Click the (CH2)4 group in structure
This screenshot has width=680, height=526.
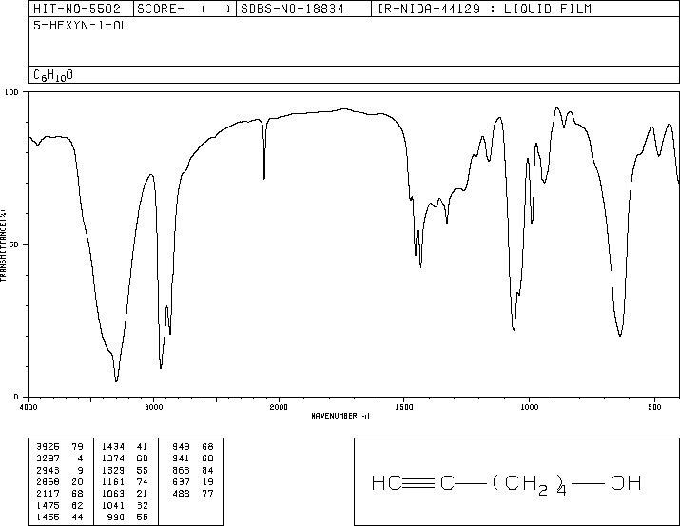530,485
